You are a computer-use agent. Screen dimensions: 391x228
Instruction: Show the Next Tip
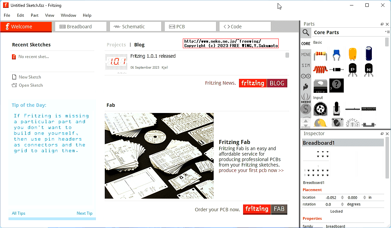coord(85,213)
